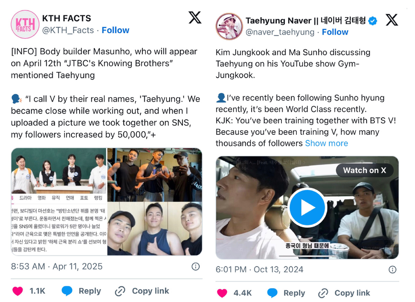415x302 pixels.
Task: Click info icon beside Apr 11, 2025 timestamp
Action: click(196, 266)
